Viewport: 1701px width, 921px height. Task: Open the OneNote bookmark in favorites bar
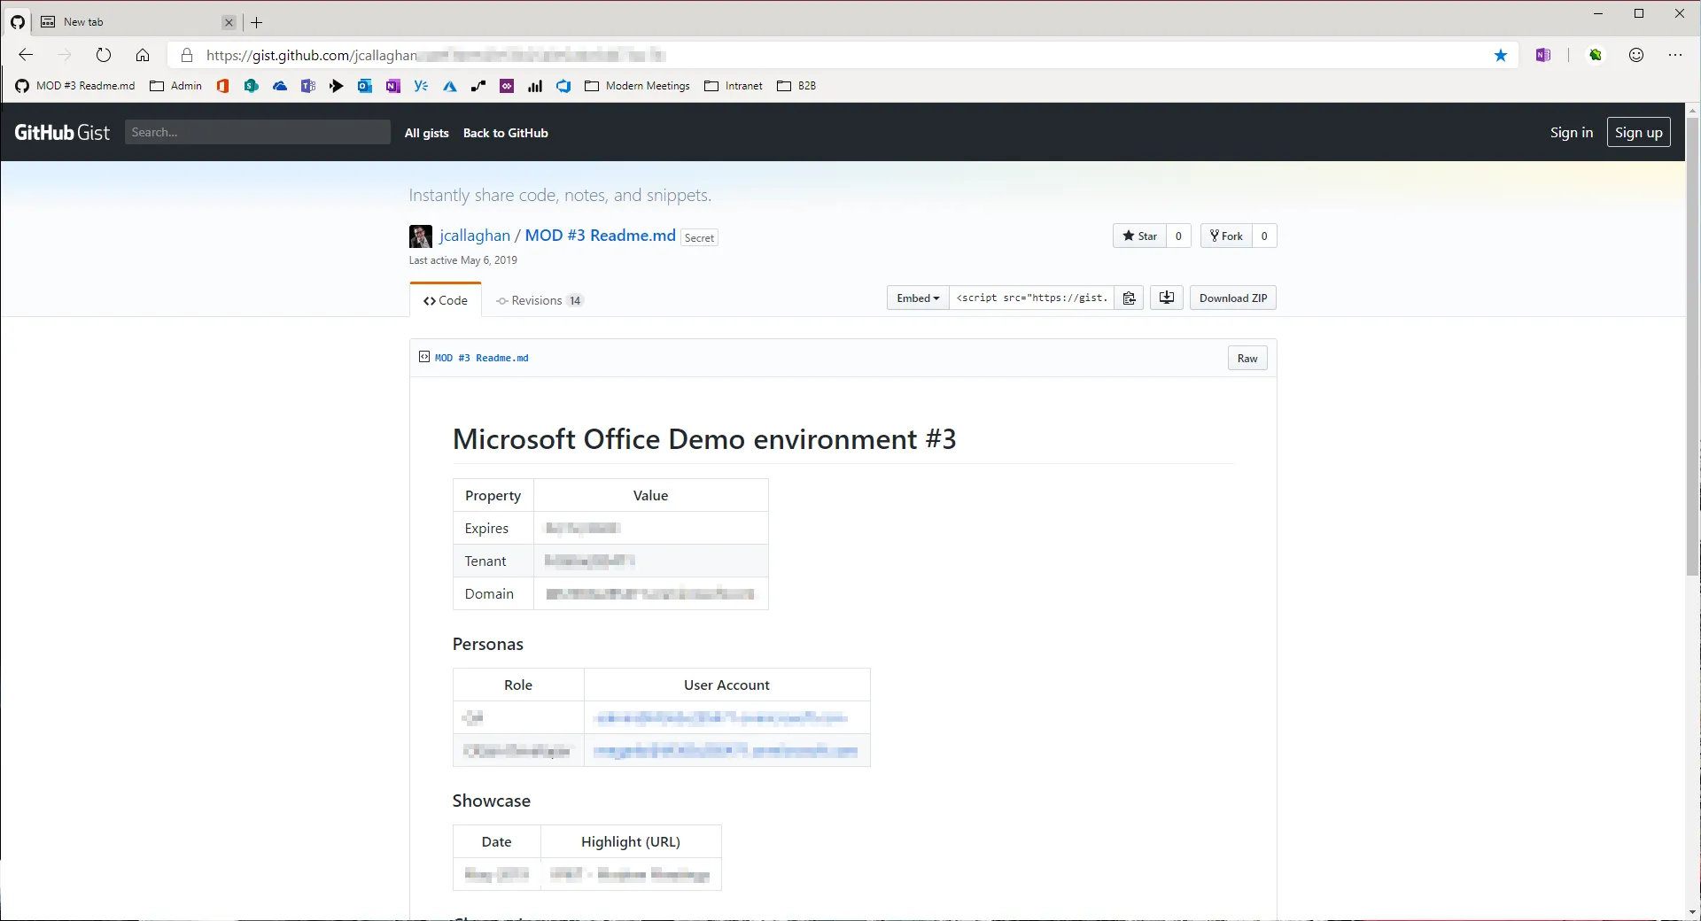pos(393,86)
